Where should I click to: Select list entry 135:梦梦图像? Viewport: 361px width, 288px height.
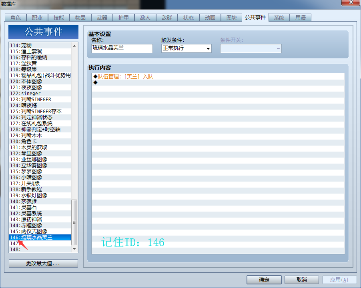point(40,171)
